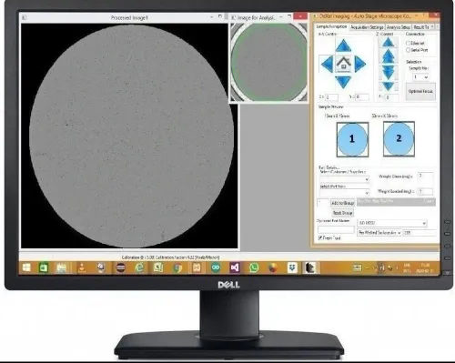Expand Select Part No dropdown
Viewport: 455px width, 363px height.
click(344, 193)
